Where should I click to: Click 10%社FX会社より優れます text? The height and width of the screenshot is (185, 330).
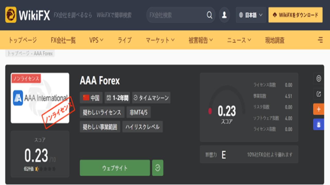click(270, 155)
